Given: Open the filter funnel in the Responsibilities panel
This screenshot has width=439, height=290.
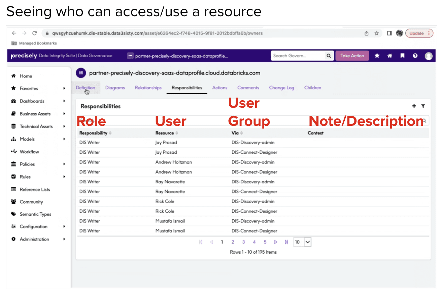Looking at the screenshot, I should coord(423,106).
